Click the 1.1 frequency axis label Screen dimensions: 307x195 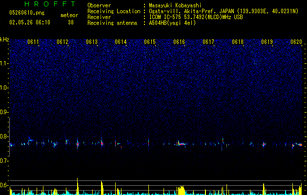[4, 63]
